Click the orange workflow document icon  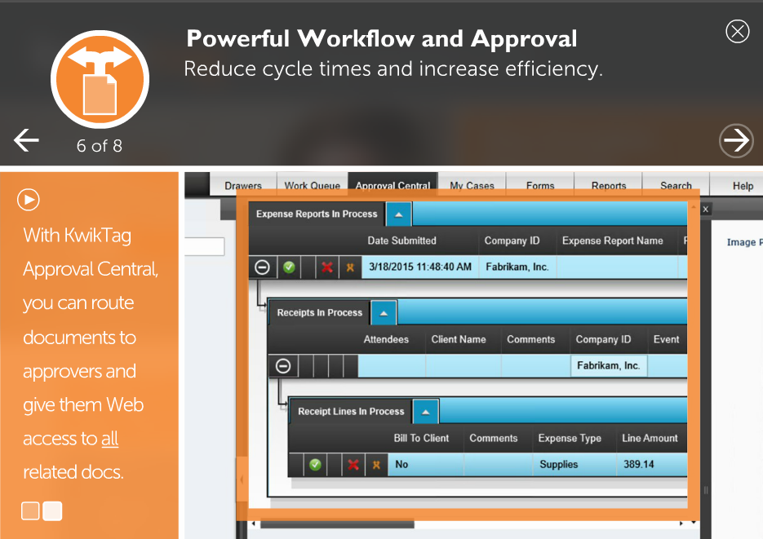click(100, 79)
